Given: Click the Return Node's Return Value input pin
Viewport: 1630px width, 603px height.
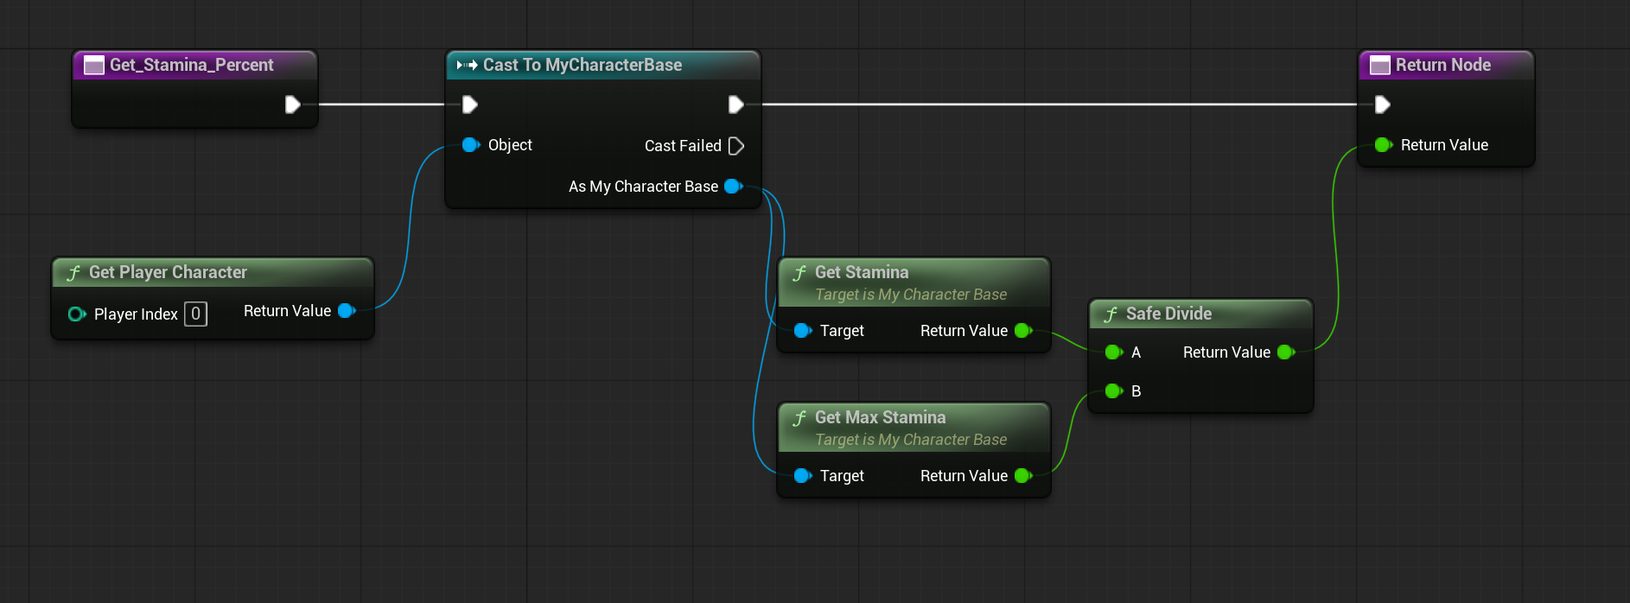Looking at the screenshot, I should click(1384, 145).
